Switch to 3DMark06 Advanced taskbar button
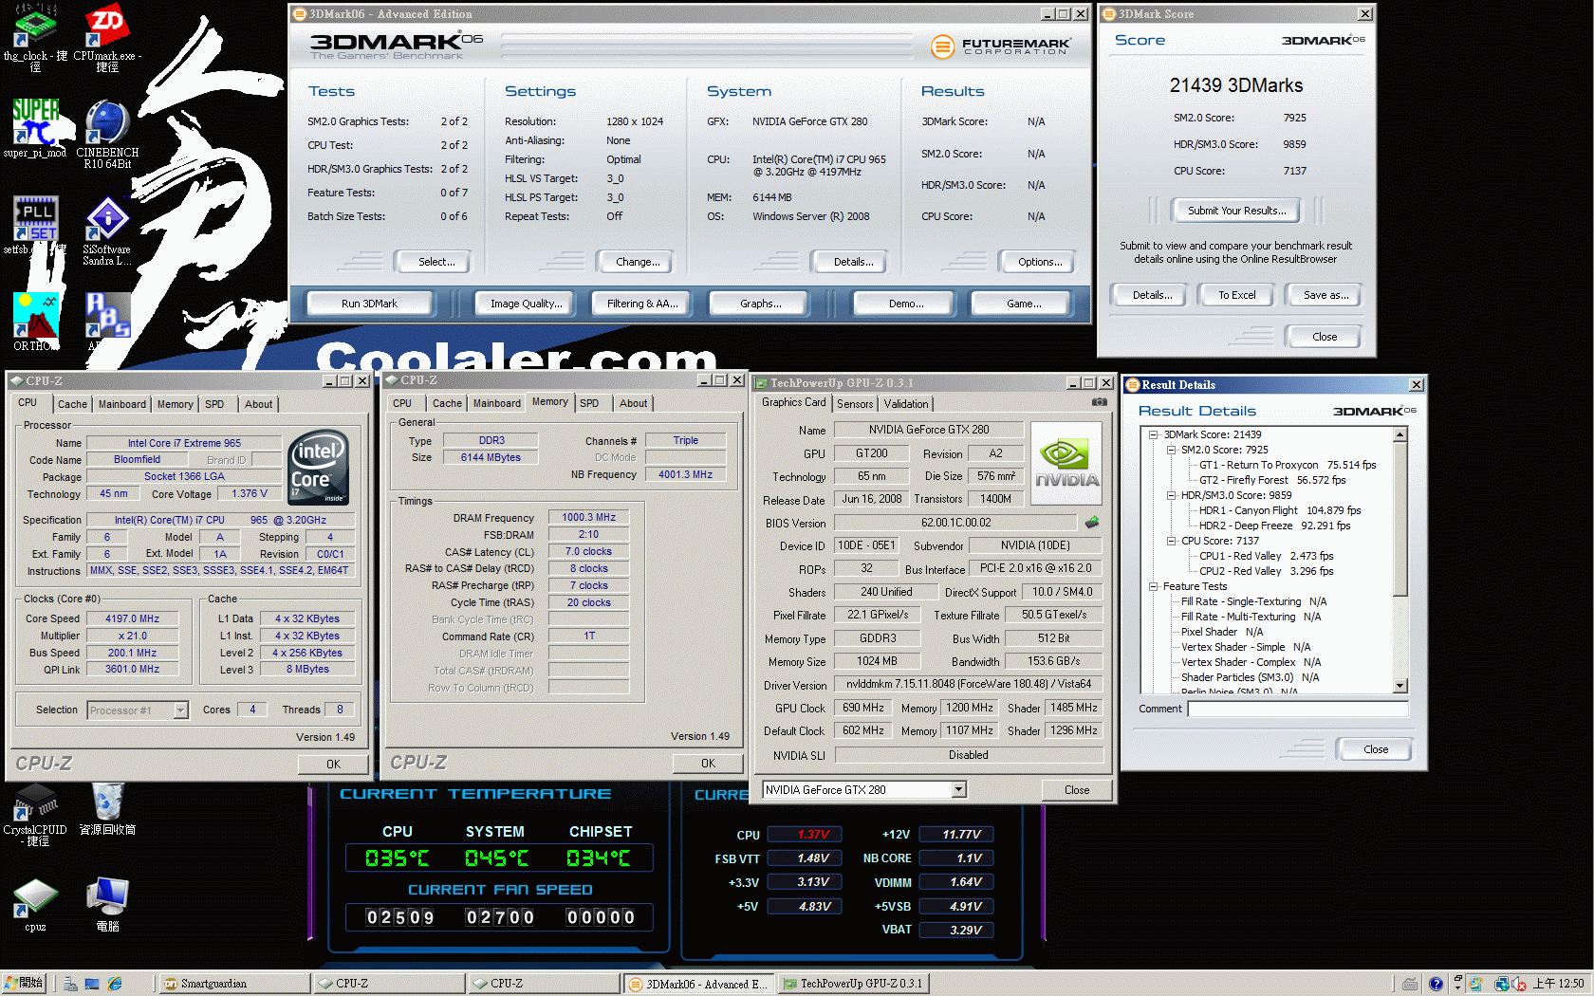1594x996 pixels. [x=698, y=984]
